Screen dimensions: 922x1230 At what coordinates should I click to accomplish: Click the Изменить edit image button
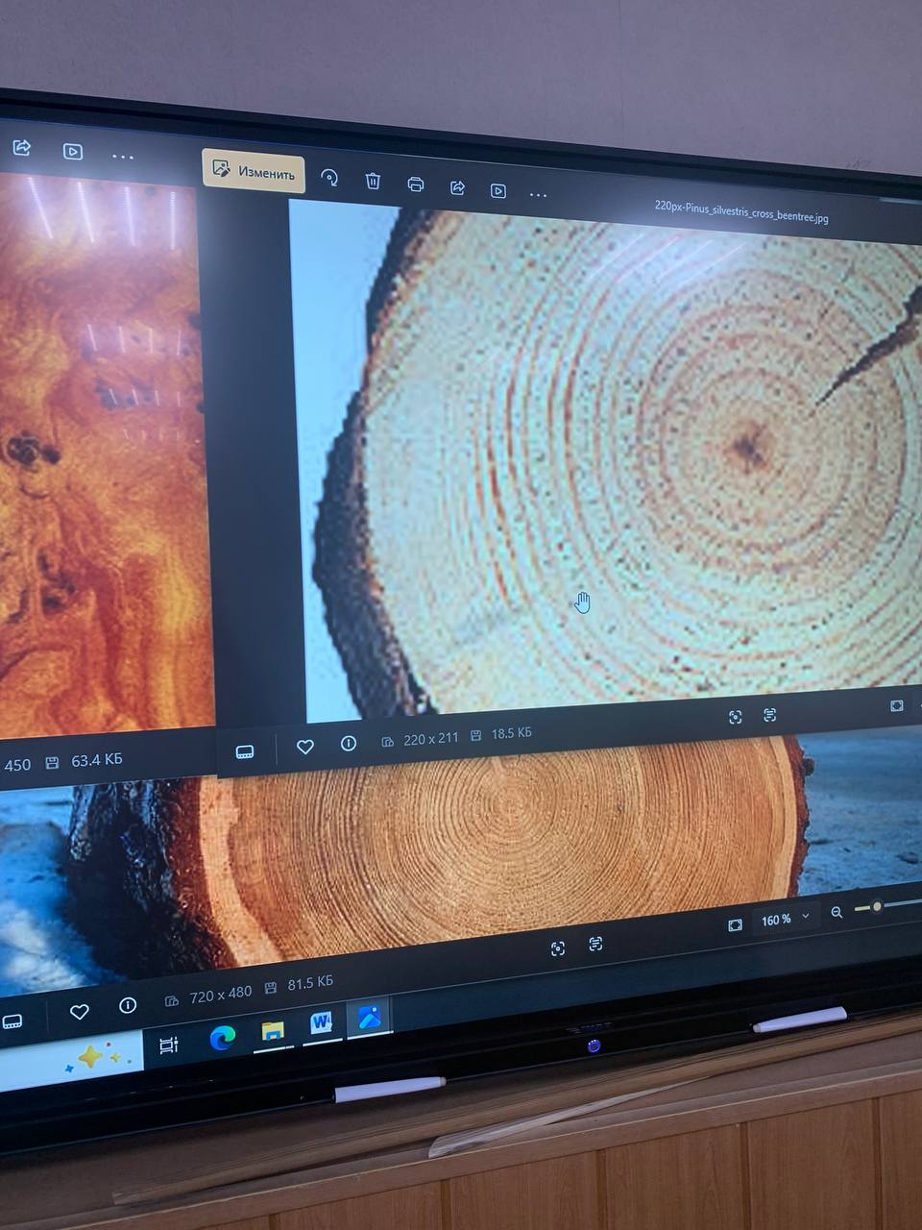tap(254, 172)
